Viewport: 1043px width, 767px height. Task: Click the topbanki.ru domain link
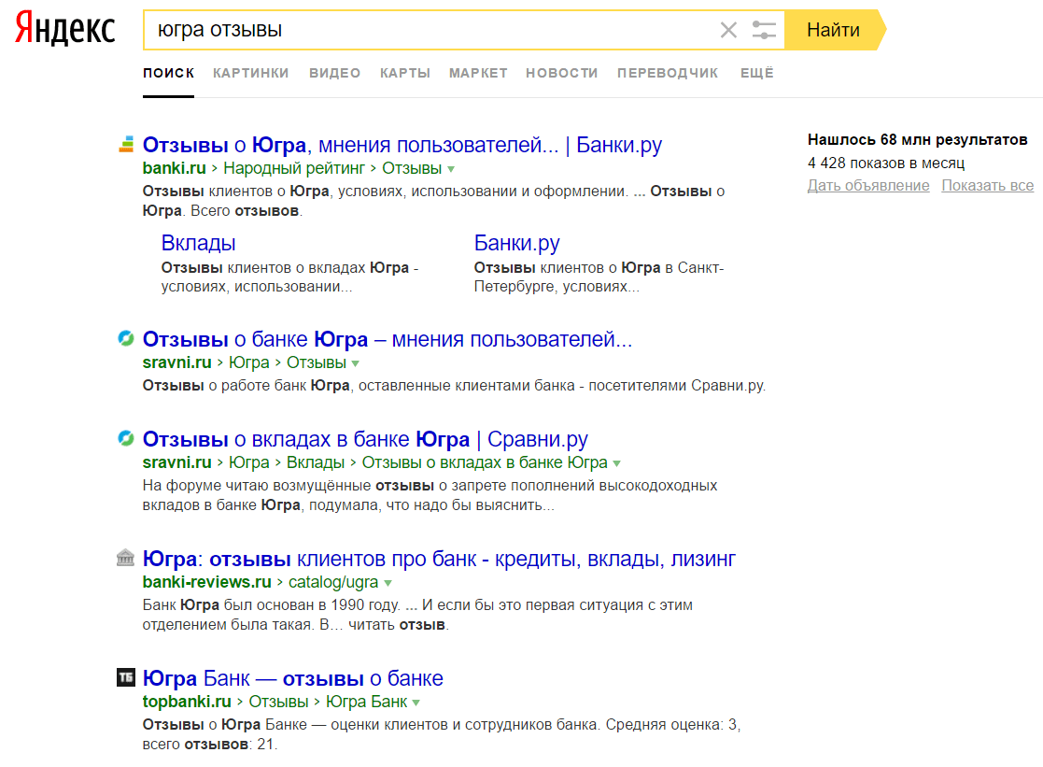pos(187,702)
